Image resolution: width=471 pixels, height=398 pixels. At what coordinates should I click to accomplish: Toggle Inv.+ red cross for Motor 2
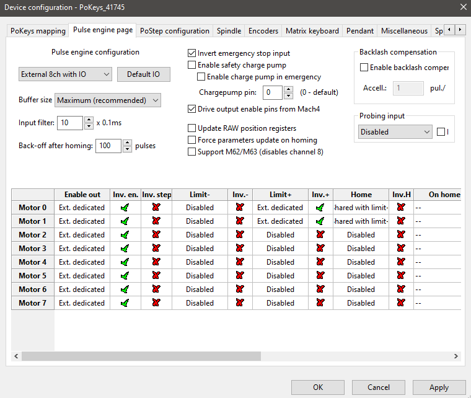(320, 234)
